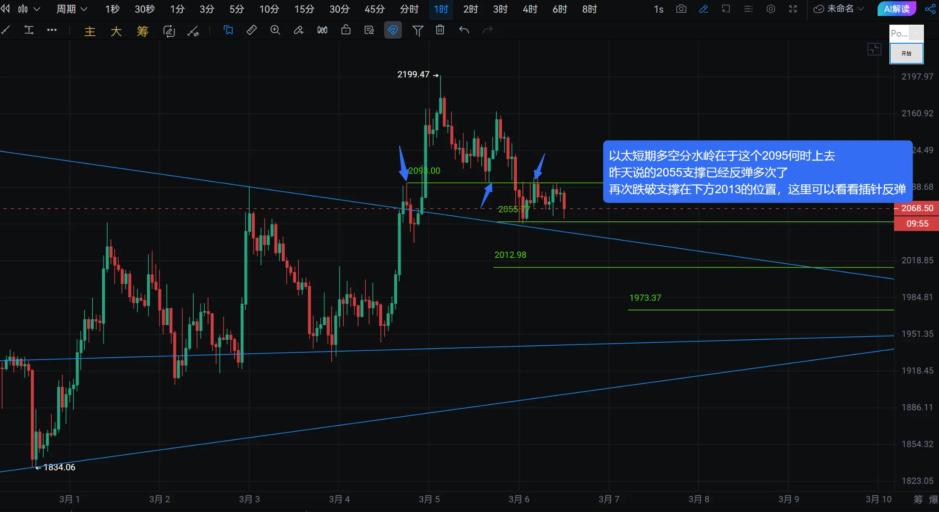939x512 pixels.
Task: Expand the 周期 period dropdown
Action: [71, 9]
